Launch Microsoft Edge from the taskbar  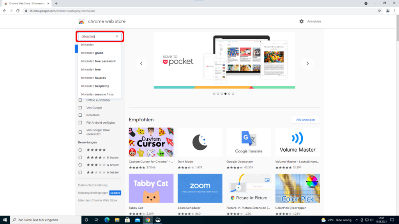click(107, 220)
